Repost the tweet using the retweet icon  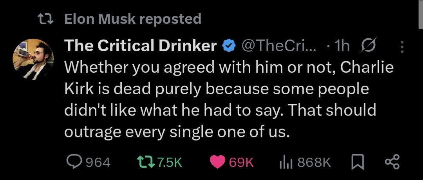click(x=145, y=162)
